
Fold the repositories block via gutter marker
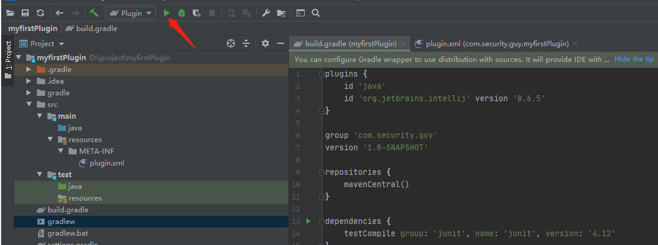(322, 172)
